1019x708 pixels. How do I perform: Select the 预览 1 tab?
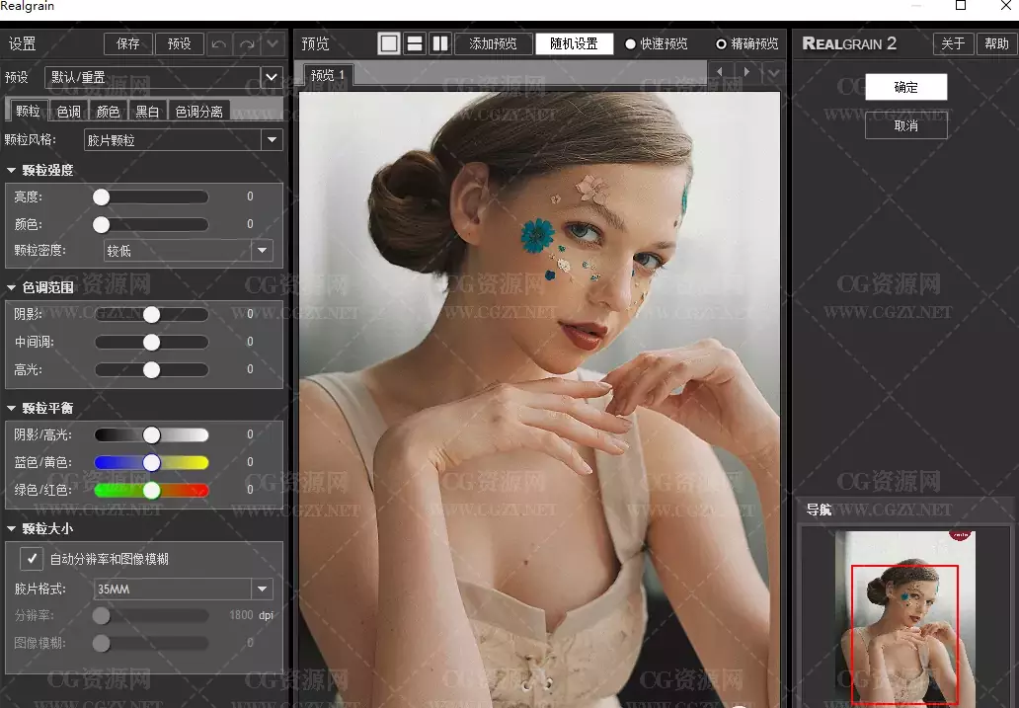coord(327,75)
